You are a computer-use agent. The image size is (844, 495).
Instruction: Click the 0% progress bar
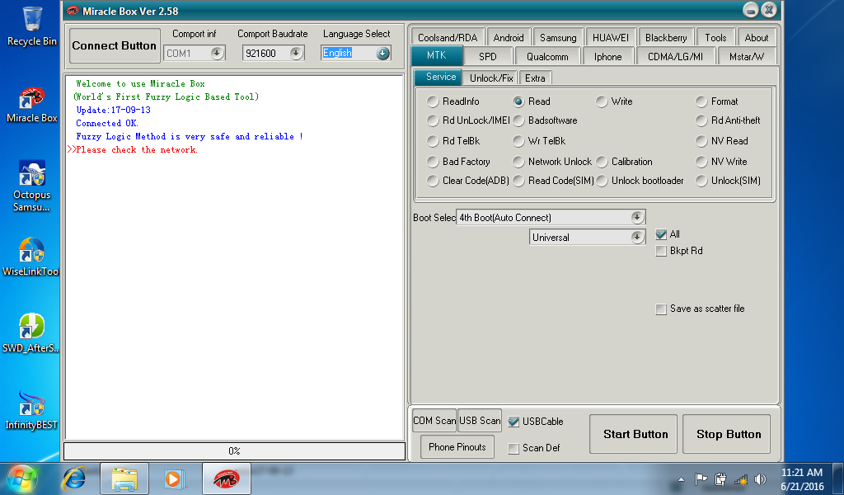[x=234, y=451]
